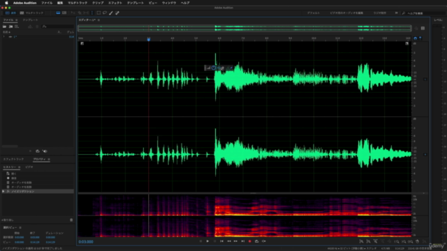Delete history state with trash icon

tap(71, 220)
